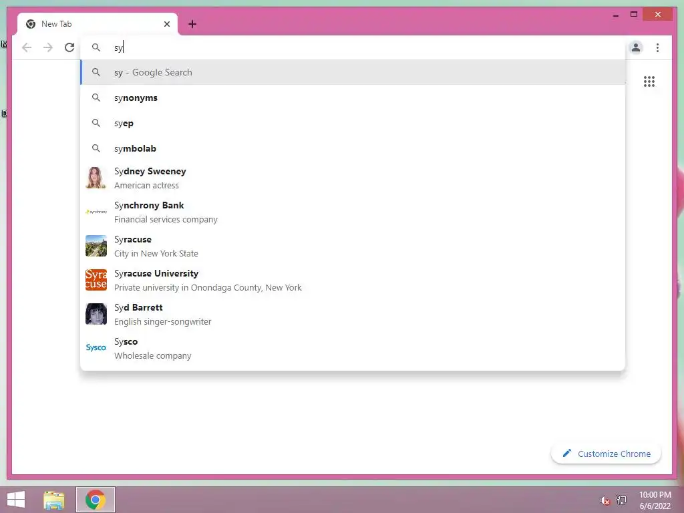
Task: Select the New Tab tab
Action: coord(98,24)
